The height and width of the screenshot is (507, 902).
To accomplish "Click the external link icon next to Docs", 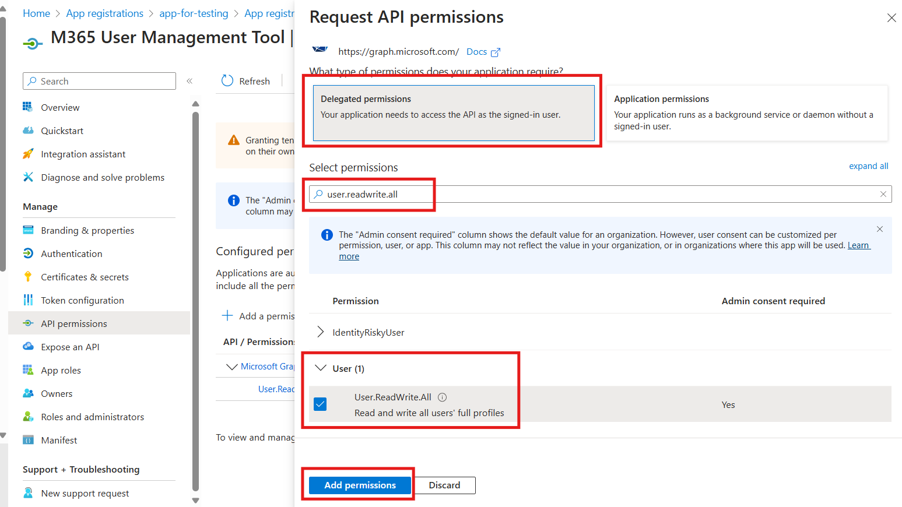I will click(x=496, y=52).
